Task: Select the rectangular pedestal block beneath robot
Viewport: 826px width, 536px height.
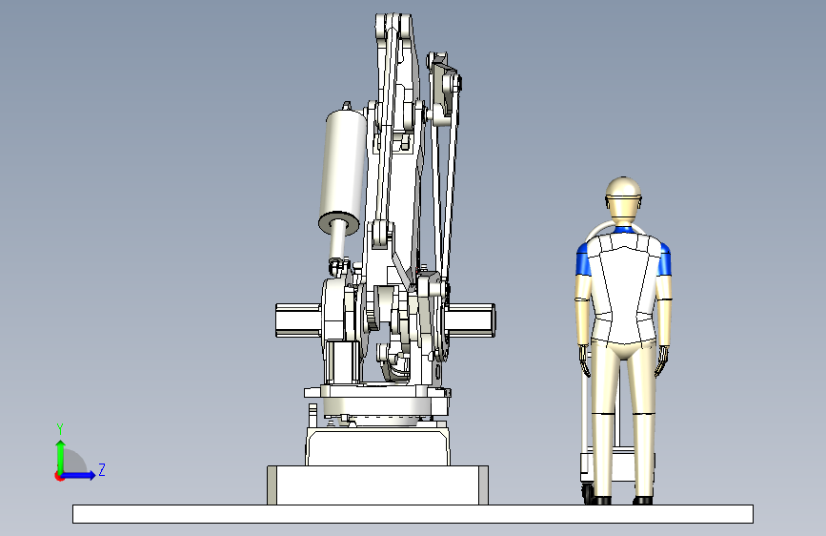Action: [377, 484]
